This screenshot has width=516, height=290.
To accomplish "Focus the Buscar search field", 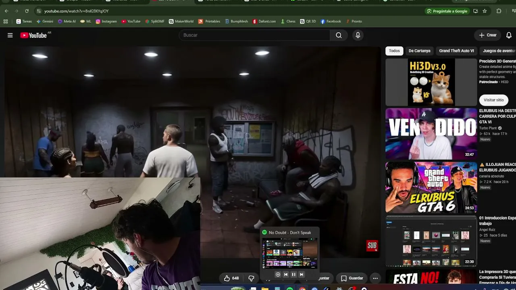I will click(x=254, y=35).
